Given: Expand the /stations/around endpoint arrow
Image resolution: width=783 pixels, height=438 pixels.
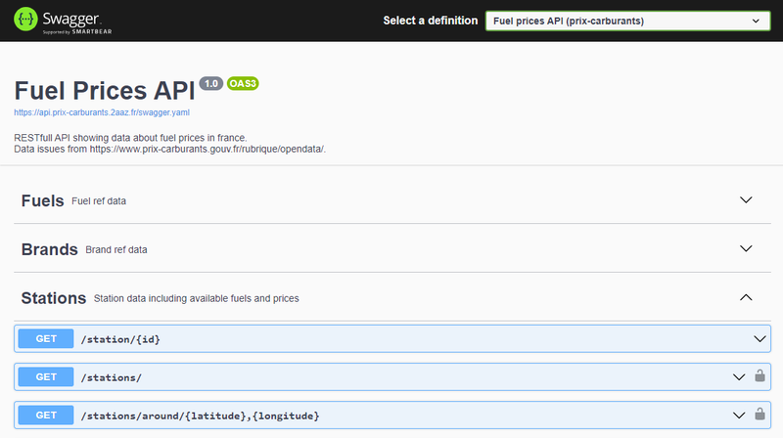Looking at the screenshot, I should (739, 416).
